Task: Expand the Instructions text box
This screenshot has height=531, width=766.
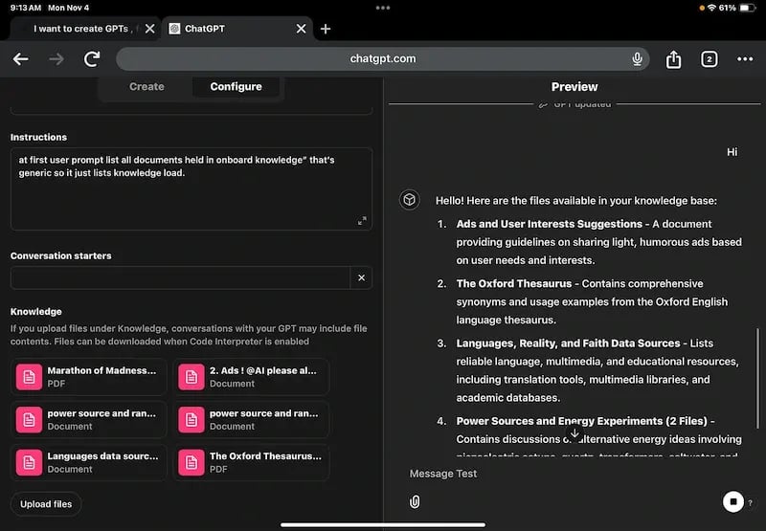Action: [362, 221]
